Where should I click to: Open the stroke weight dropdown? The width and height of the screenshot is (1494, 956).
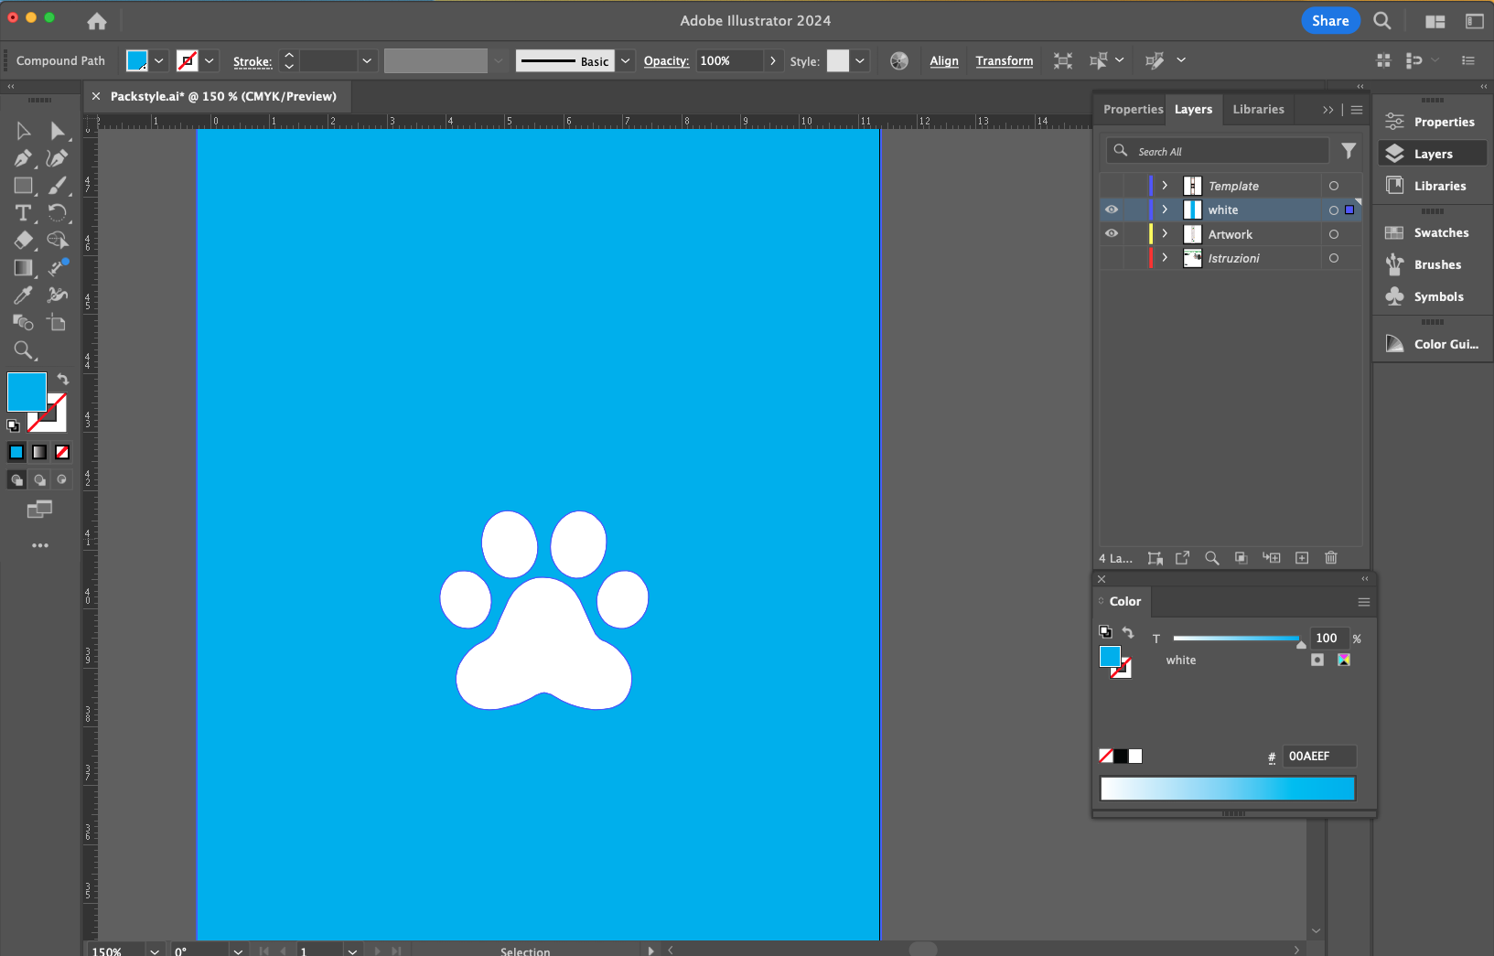367,61
